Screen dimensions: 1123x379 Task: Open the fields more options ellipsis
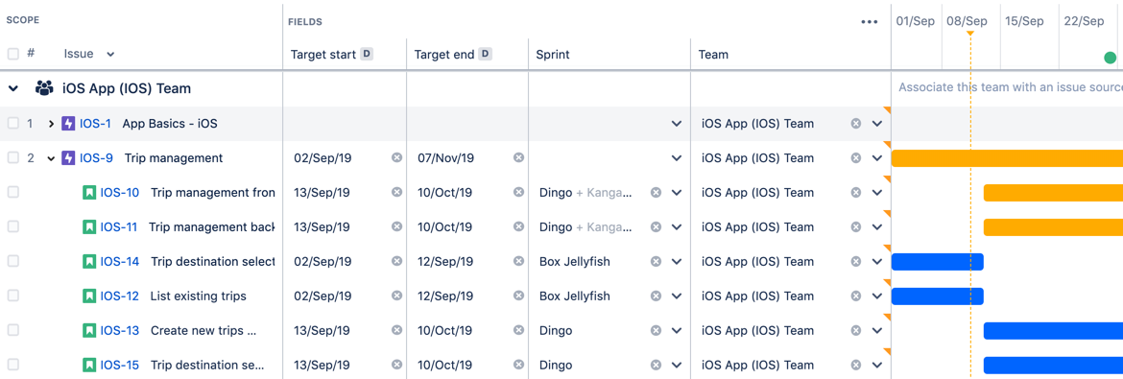[870, 22]
